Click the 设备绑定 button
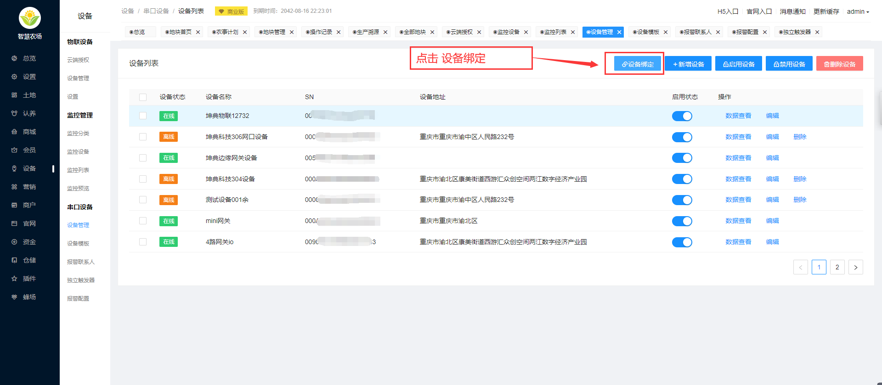Screen dimensions: 882x385 click(x=638, y=64)
